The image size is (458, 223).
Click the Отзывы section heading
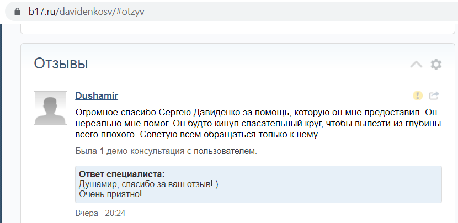pos(61,63)
